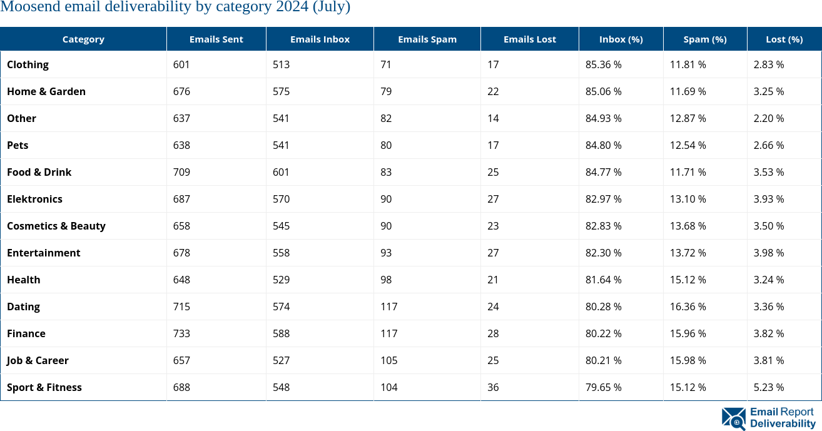Click Health inbox percentage 81.64 %
The width and height of the screenshot is (822, 431).
(x=604, y=280)
